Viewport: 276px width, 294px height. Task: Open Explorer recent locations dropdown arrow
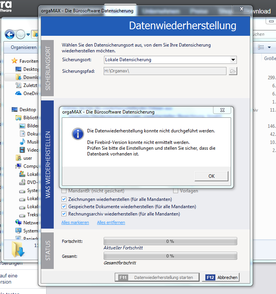28,35
